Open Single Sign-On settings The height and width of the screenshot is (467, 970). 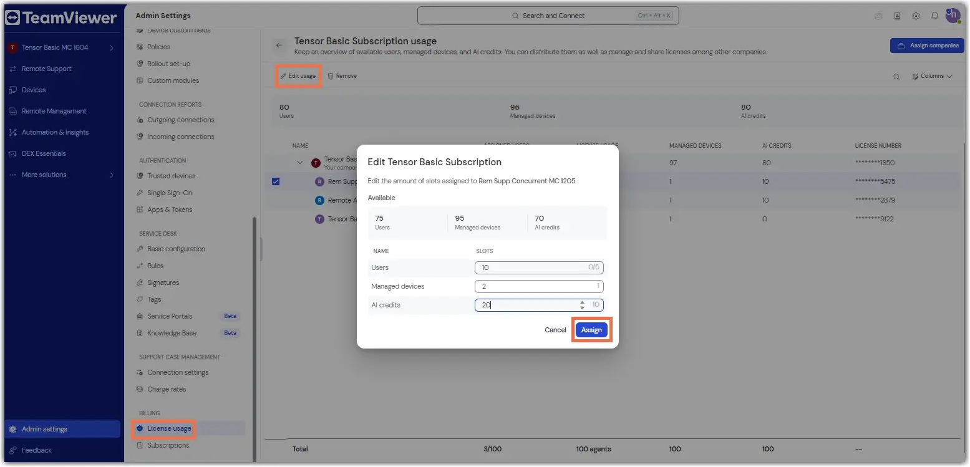coord(170,193)
